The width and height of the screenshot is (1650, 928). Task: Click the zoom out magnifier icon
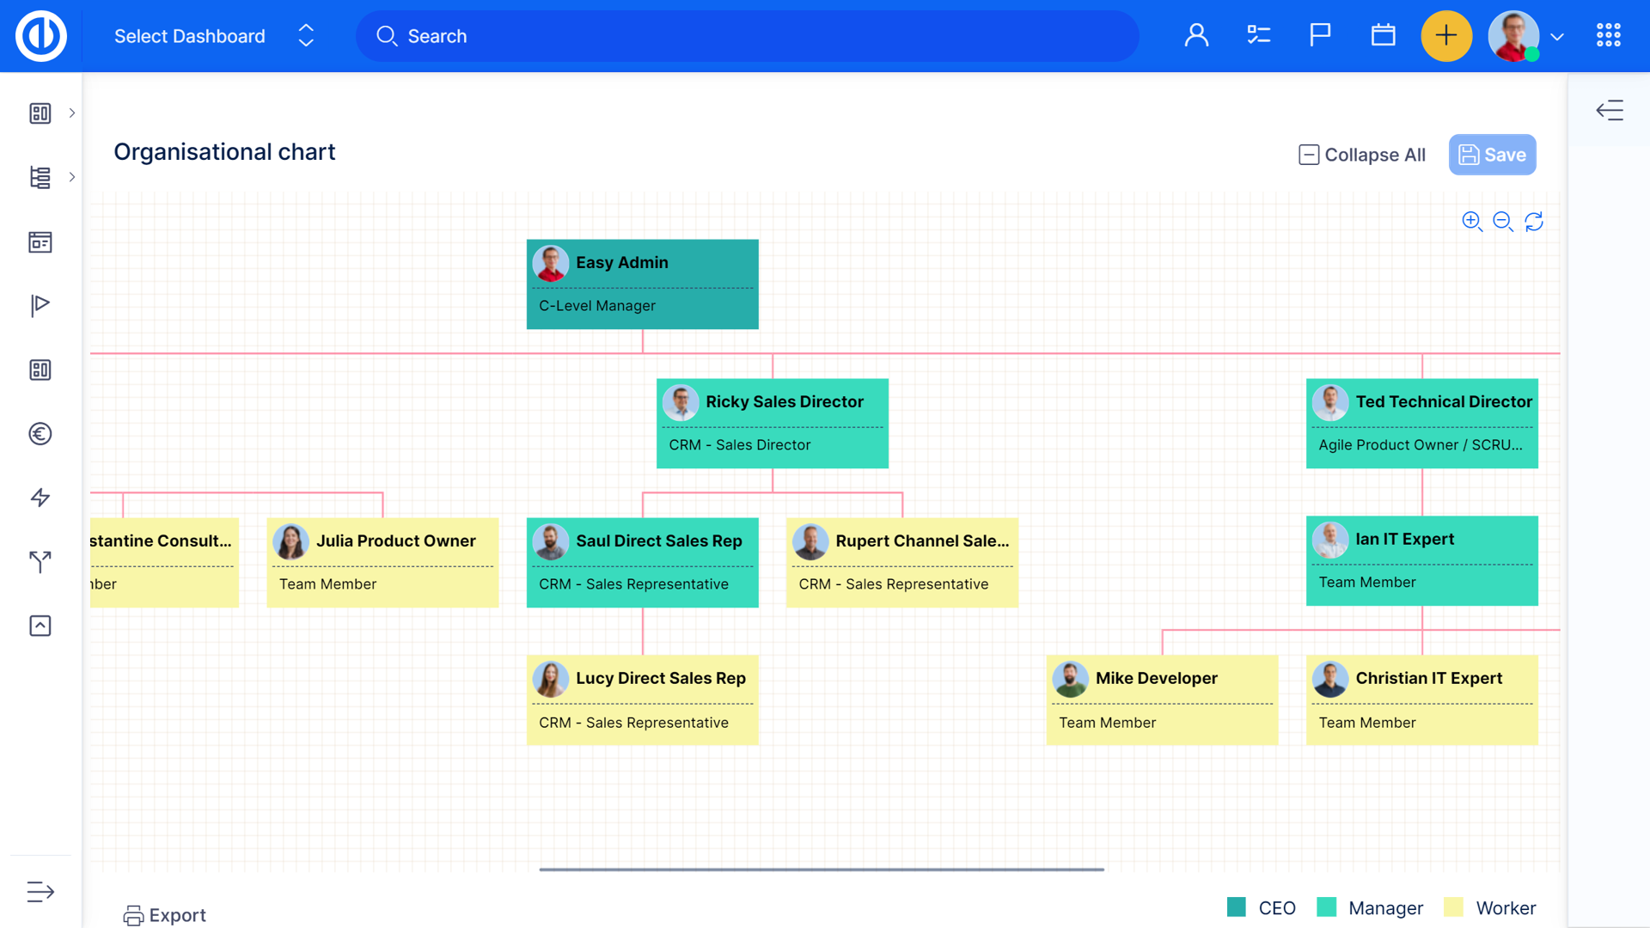[x=1502, y=222]
